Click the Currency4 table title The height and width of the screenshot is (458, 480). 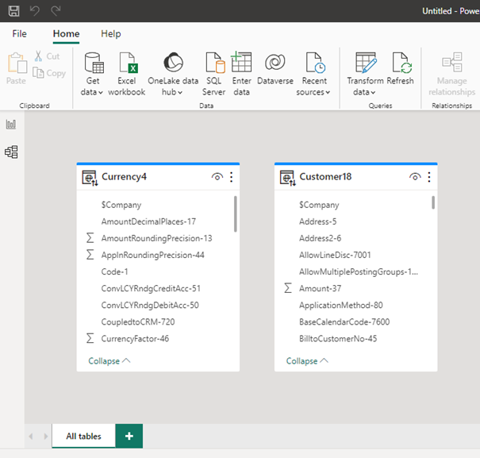click(x=124, y=177)
